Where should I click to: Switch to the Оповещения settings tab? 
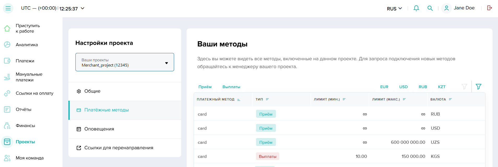point(99,129)
